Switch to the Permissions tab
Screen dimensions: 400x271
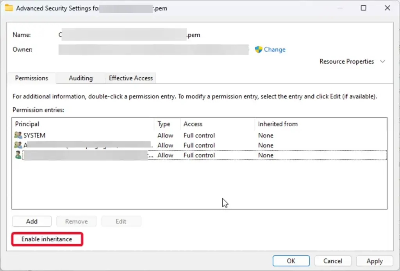point(32,78)
